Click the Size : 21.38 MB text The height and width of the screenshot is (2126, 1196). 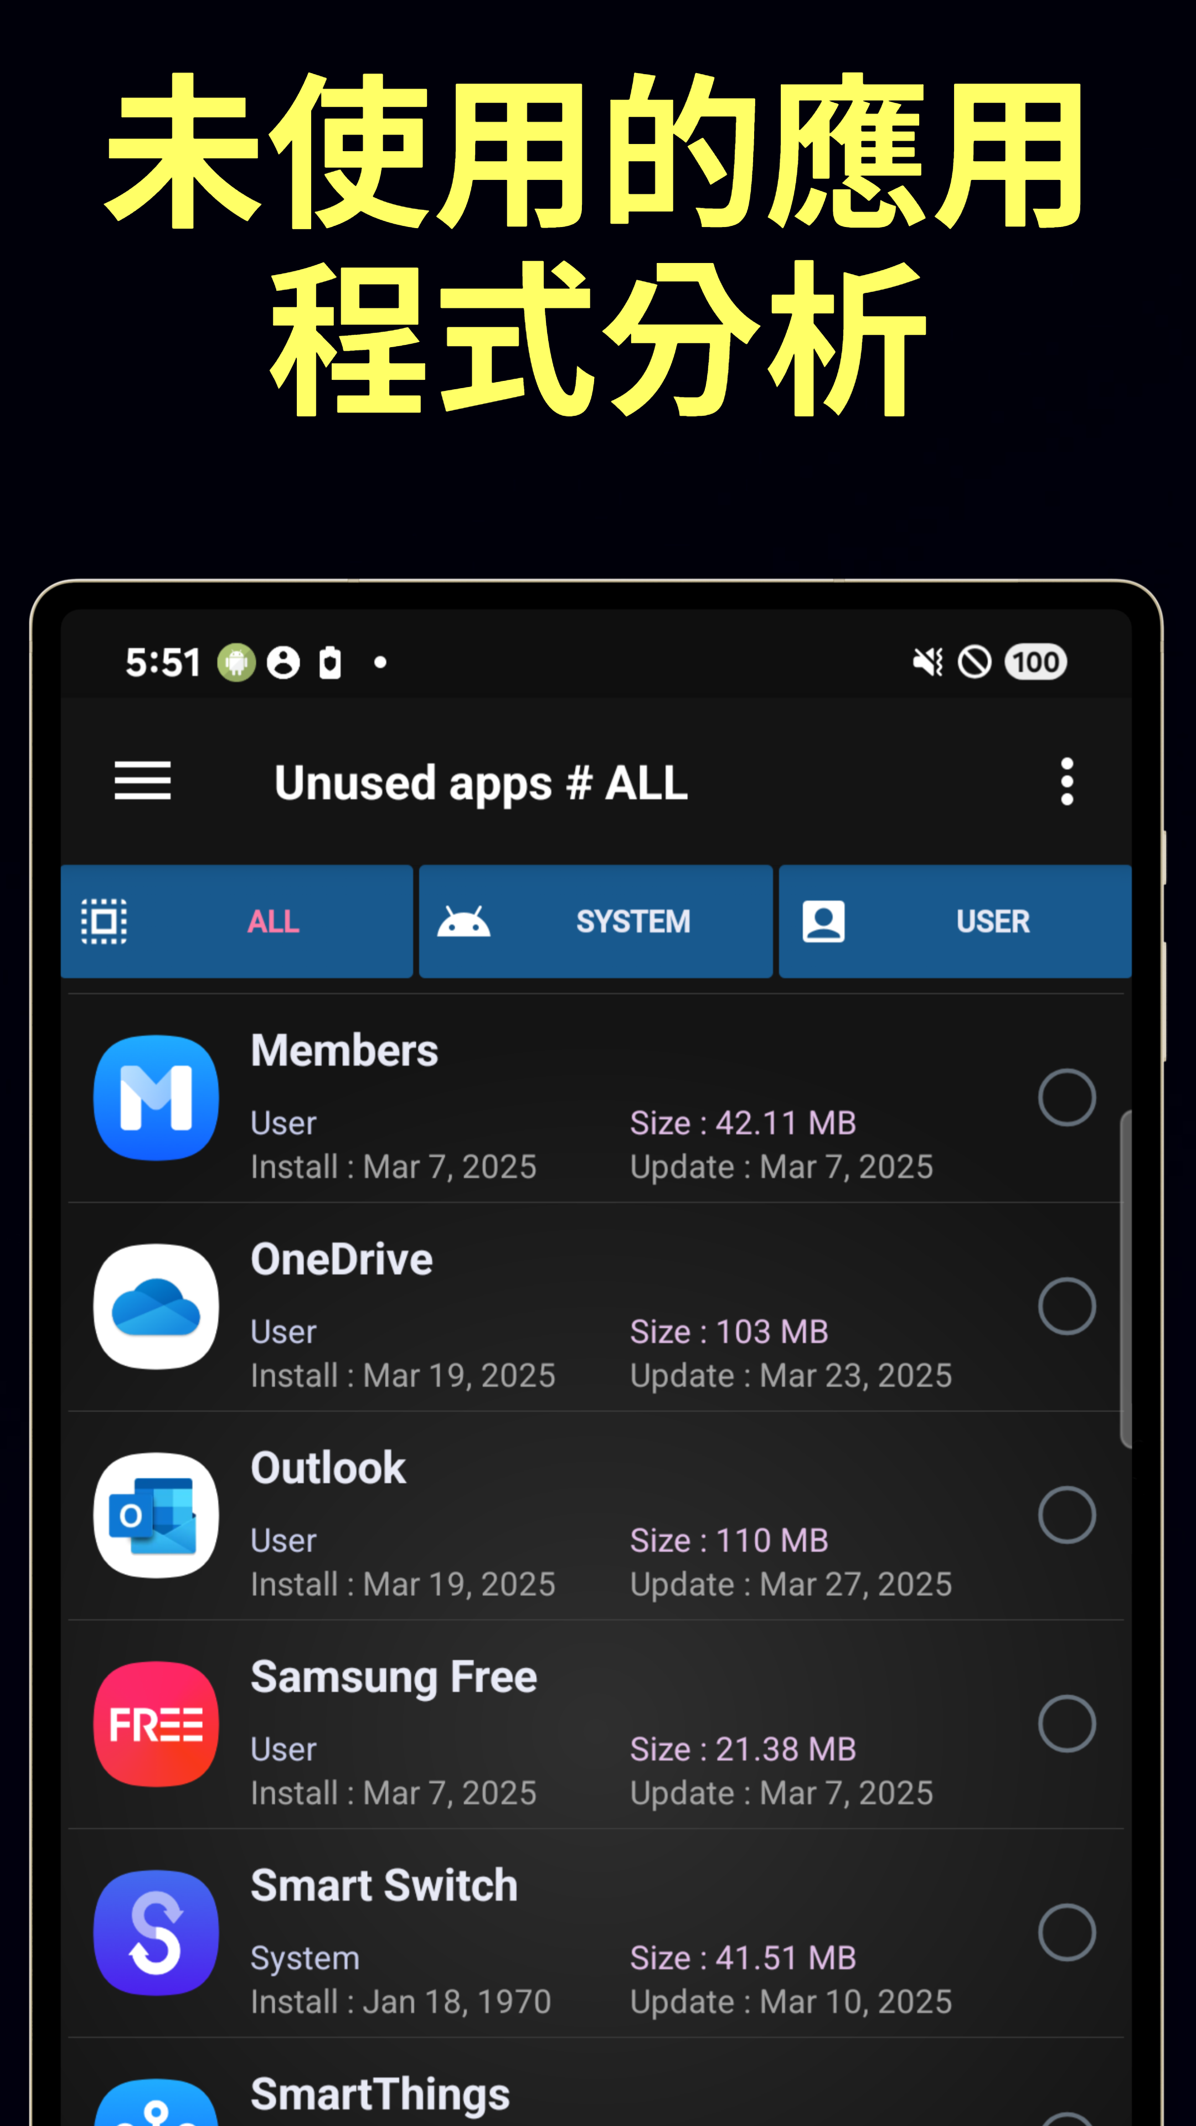pyautogui.click(x=744, y=1749)
